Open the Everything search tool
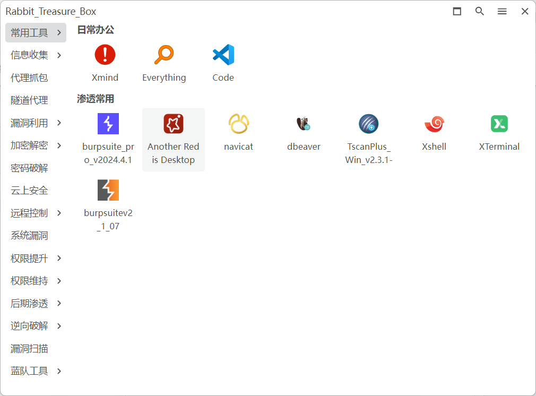 pyautogui.click(x=164, y=55)
